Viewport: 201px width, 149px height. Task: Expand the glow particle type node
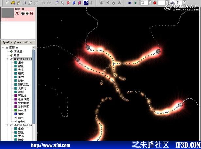[11, 118]
